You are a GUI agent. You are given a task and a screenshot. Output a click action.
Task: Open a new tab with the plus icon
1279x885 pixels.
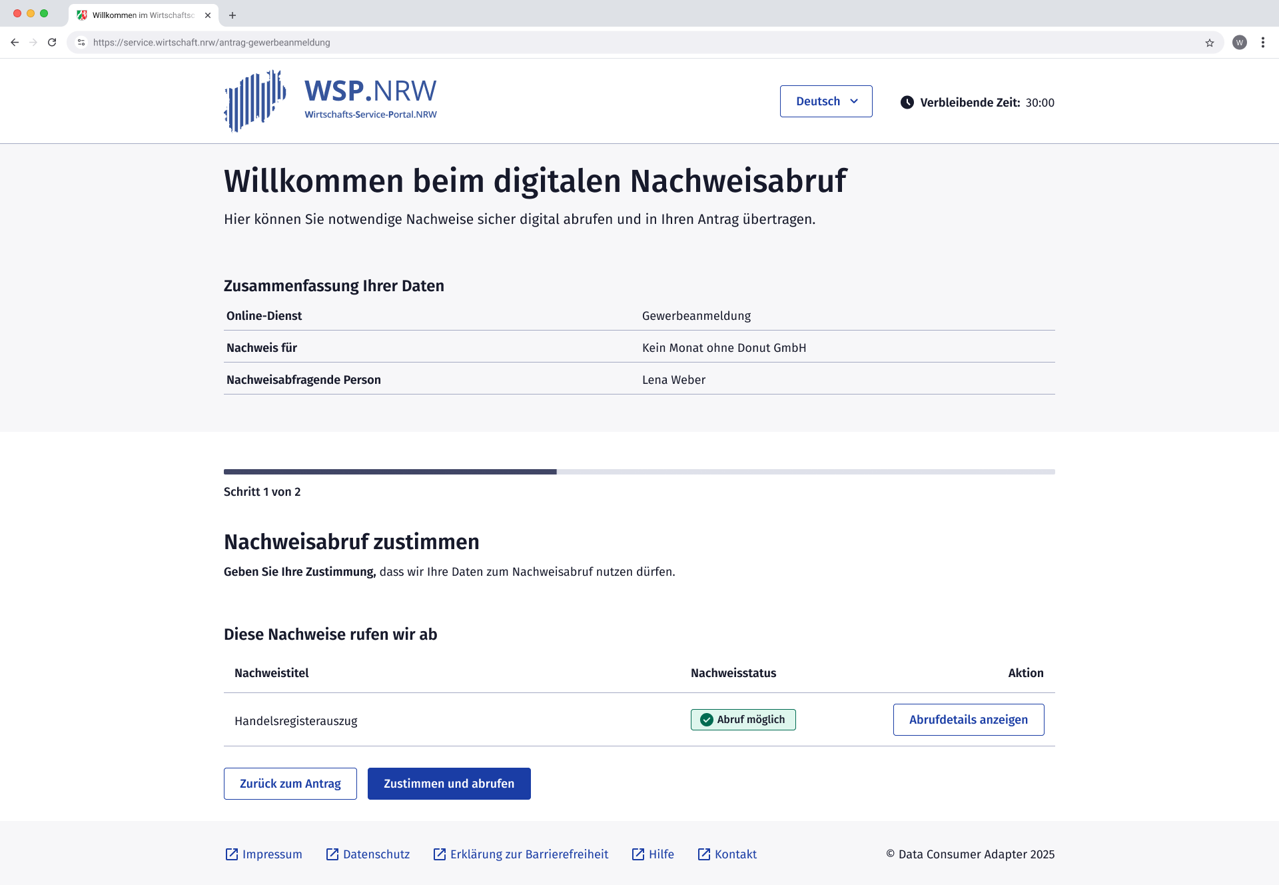pos(232,15)
